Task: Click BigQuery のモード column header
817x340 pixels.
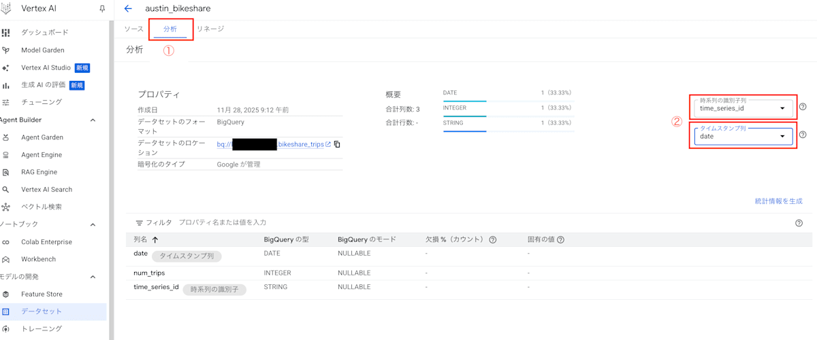Action: click(367, 240)
